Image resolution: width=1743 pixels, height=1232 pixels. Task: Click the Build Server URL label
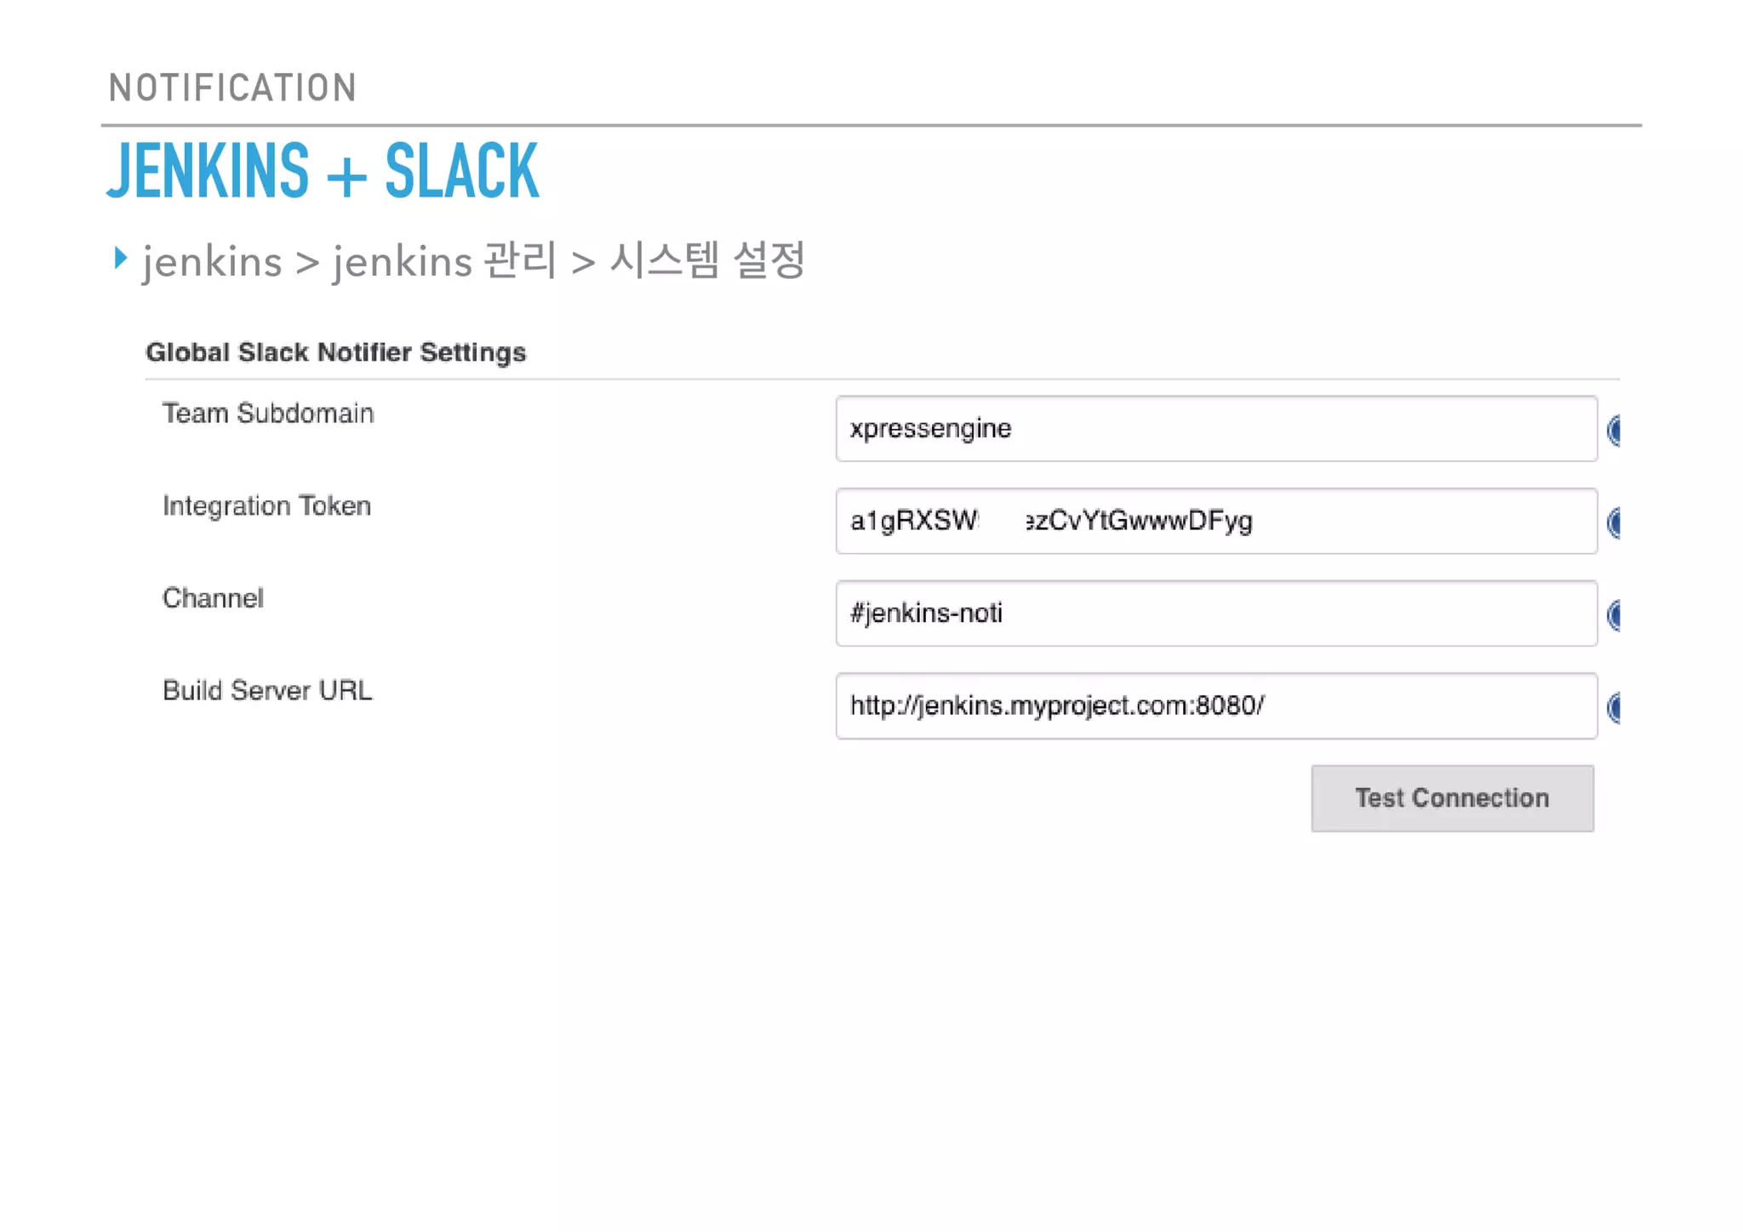pos(267,691)
